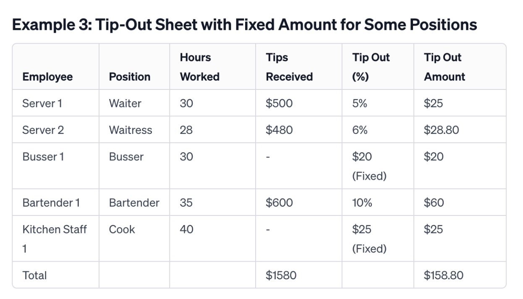Select the Kitchen Staff 1 cell

(x=55, y=239)
